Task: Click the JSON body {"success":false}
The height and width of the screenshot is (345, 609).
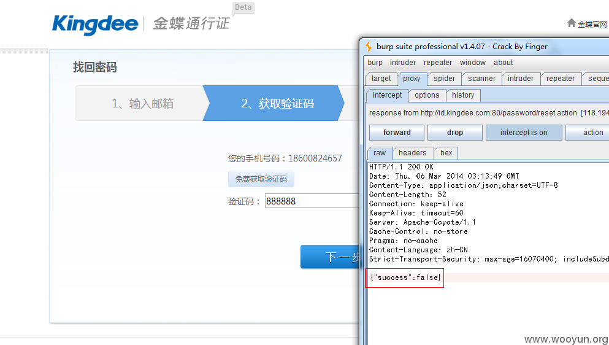Action: (405, 277)
